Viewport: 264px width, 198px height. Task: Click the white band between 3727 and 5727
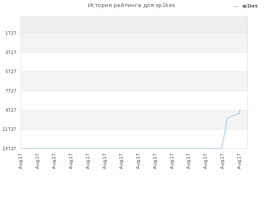click(134, 62)
